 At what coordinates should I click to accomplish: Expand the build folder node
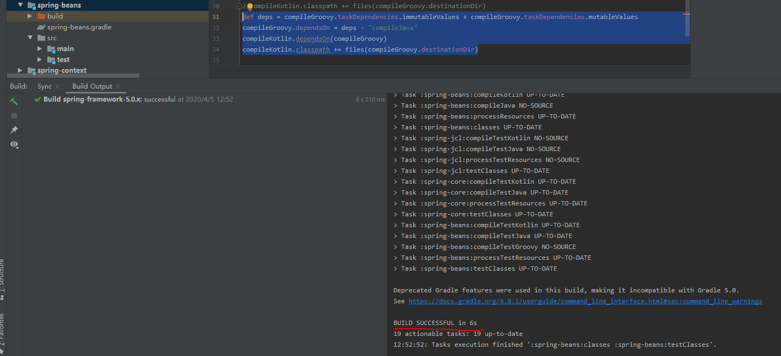pos(30,16)
